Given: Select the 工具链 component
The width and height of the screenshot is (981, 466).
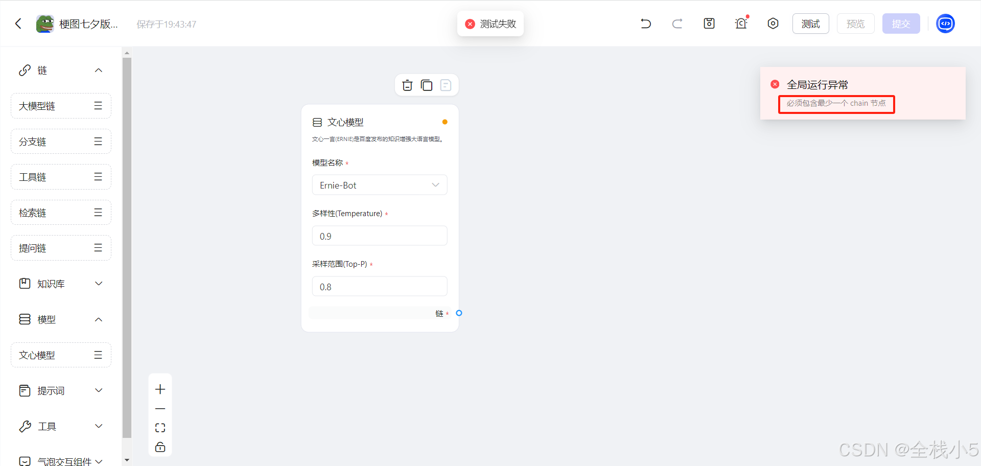Looking at the screenshot, I should [x=61, y=177].
